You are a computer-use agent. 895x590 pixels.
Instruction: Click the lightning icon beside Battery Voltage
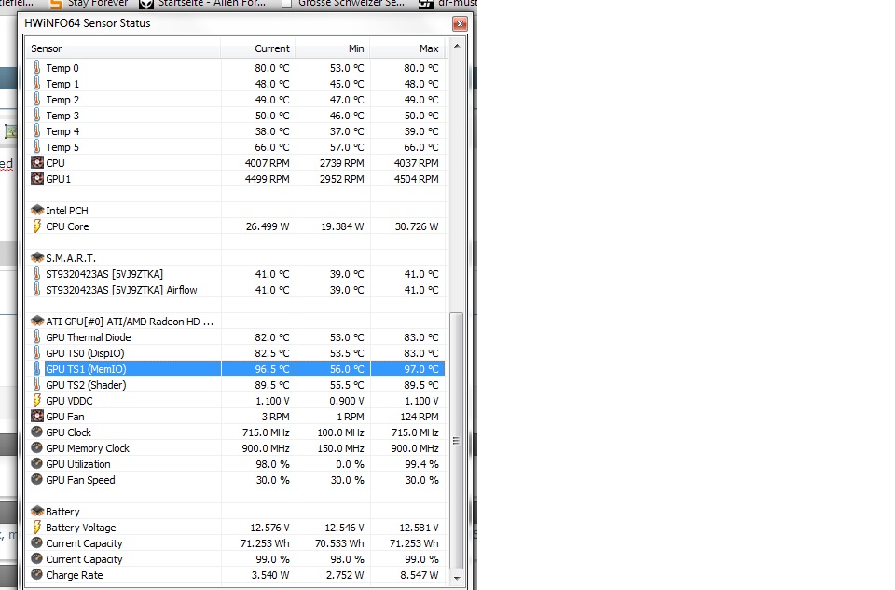(x=37, y=528)
